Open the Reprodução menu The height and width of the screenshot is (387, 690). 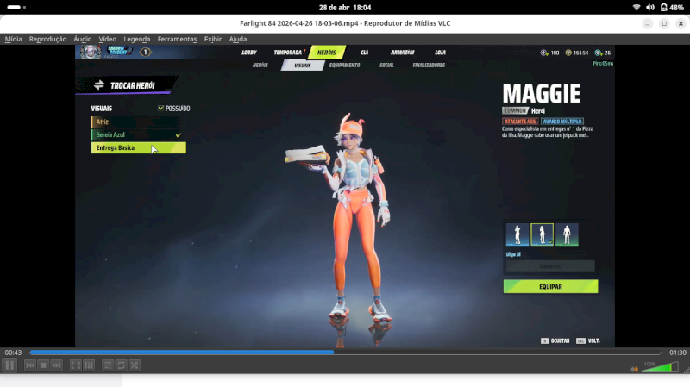[47, 39]
